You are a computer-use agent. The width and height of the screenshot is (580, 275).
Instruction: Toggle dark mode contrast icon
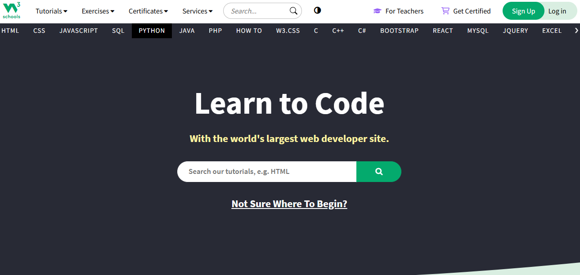click(317, 10)
